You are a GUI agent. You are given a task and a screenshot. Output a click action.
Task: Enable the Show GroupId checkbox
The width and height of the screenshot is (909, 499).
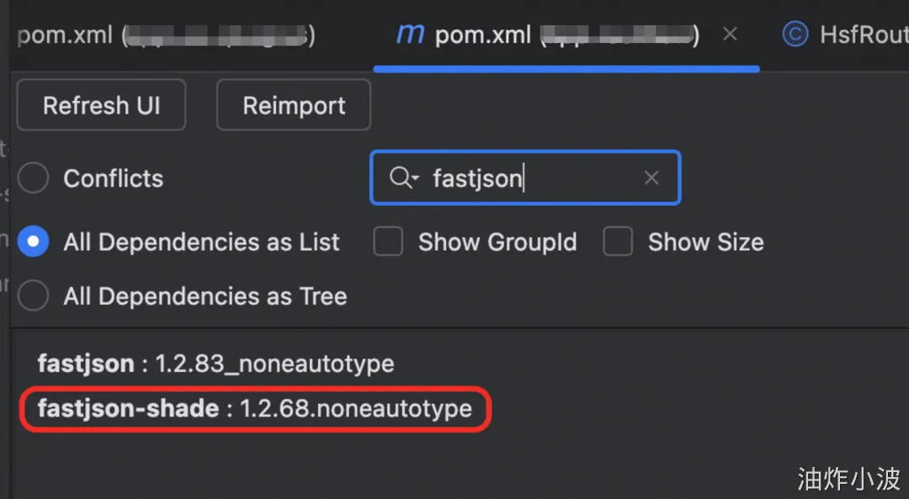click(x=388, y=242)
